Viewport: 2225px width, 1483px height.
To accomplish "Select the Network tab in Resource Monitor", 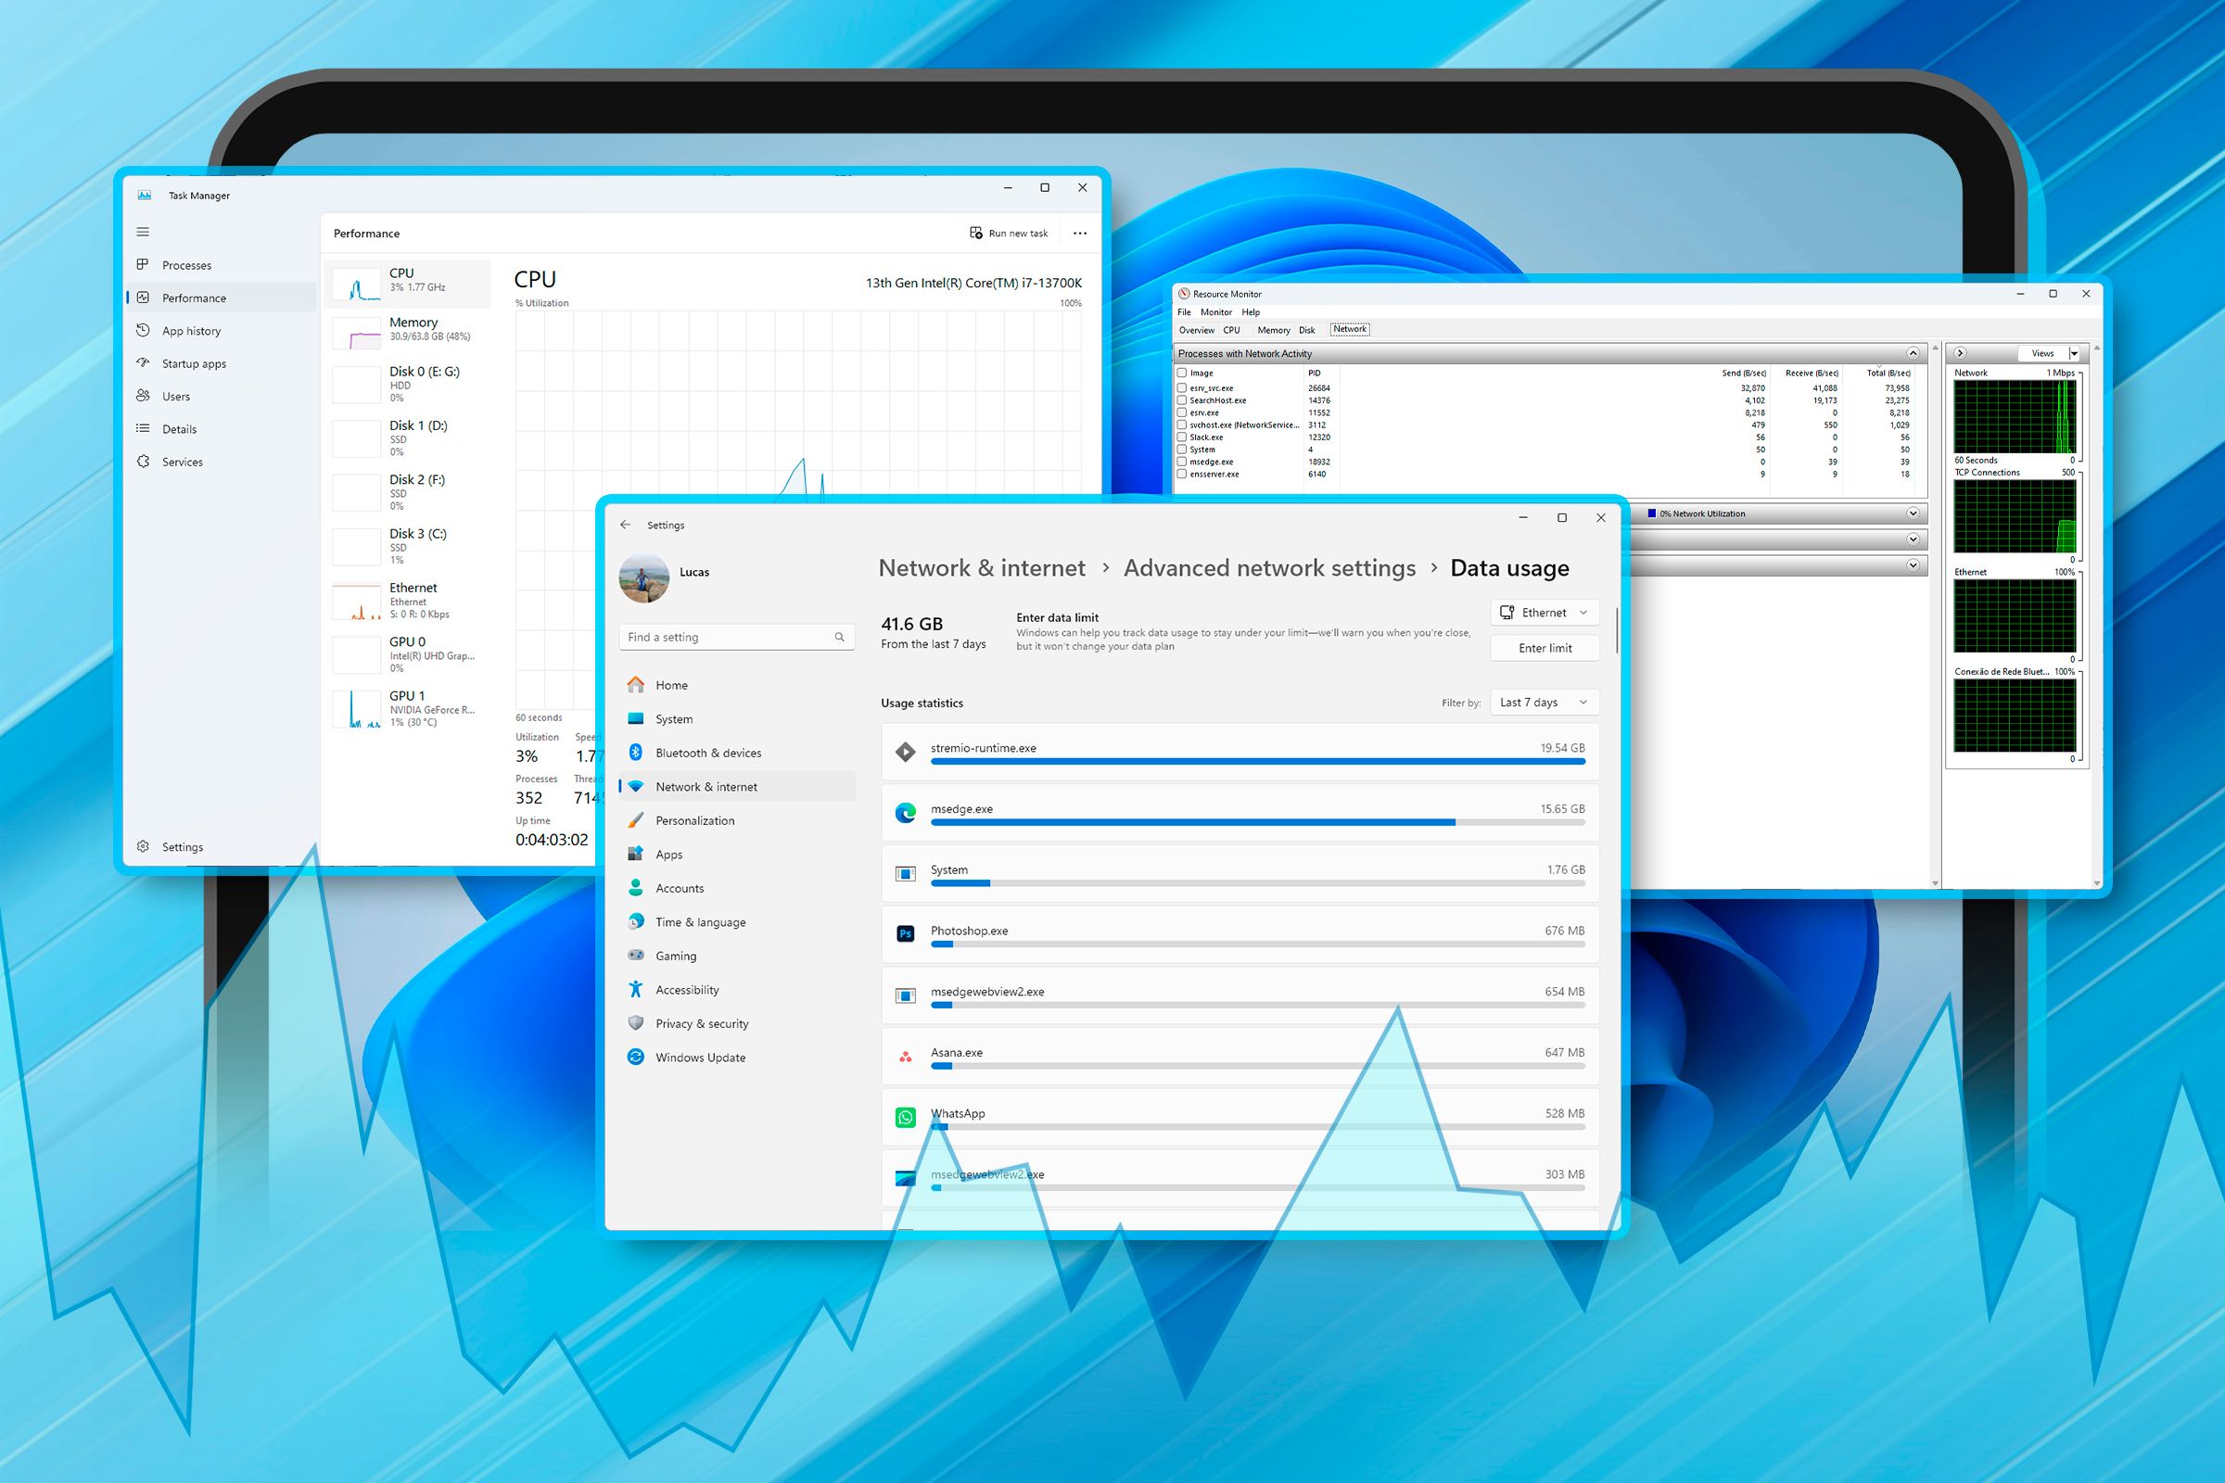I will (x=1353, y=329).
